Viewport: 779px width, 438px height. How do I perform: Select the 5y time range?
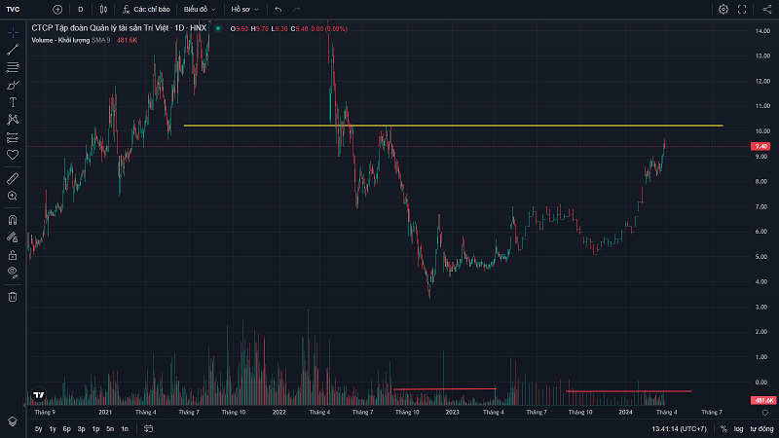(38, 428)
